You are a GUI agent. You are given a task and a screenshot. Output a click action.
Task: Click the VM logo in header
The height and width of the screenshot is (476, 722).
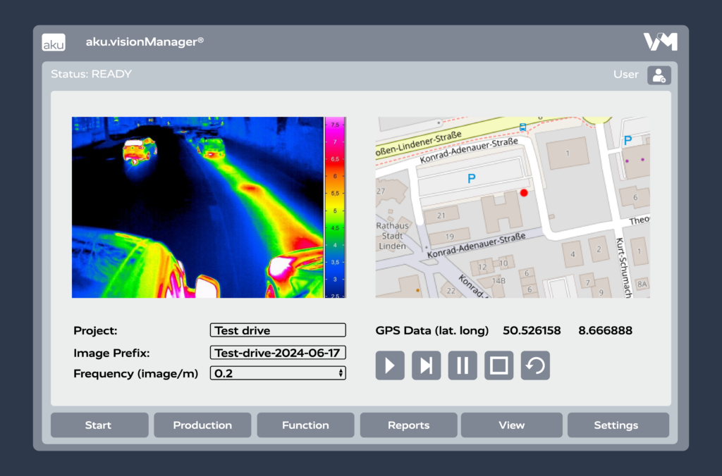(x=660, y=42)
